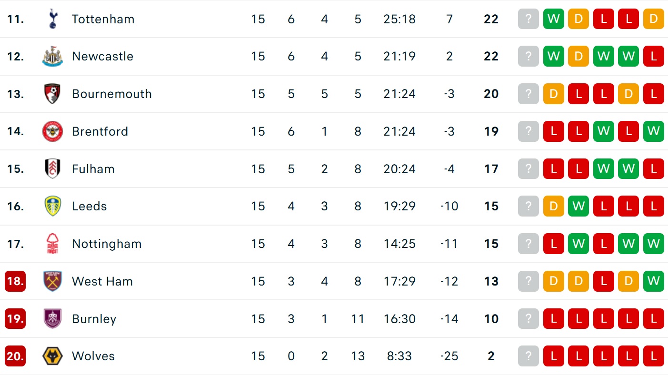Open the Wolves team link
Viewport: 668px width, 375px height.
point(93,356)
